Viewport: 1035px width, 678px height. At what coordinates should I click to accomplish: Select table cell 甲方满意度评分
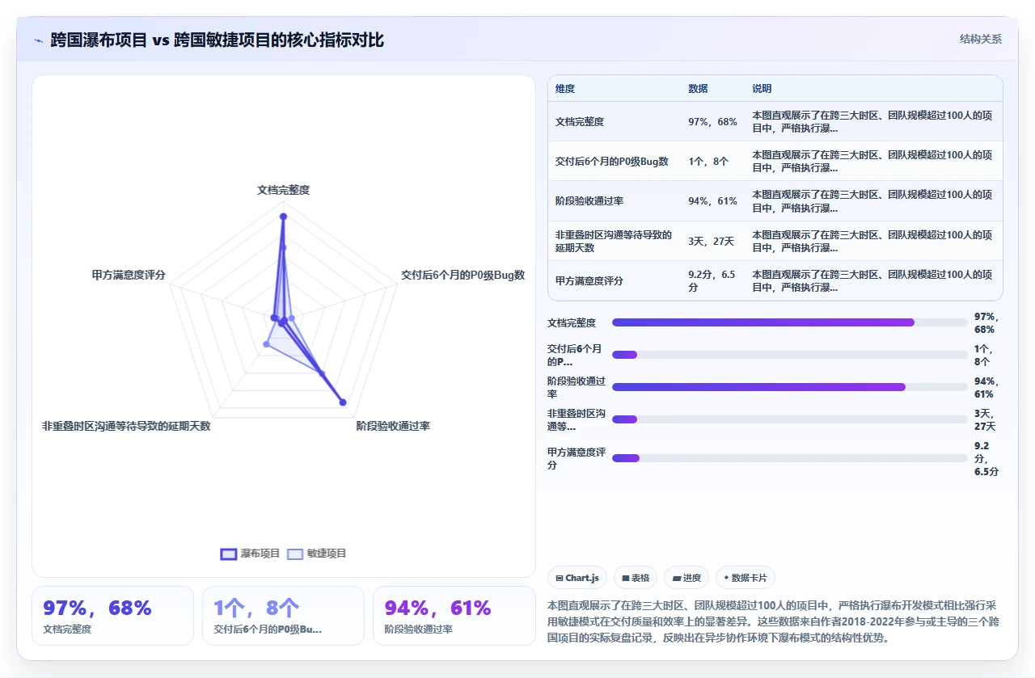tap(589, 280)
